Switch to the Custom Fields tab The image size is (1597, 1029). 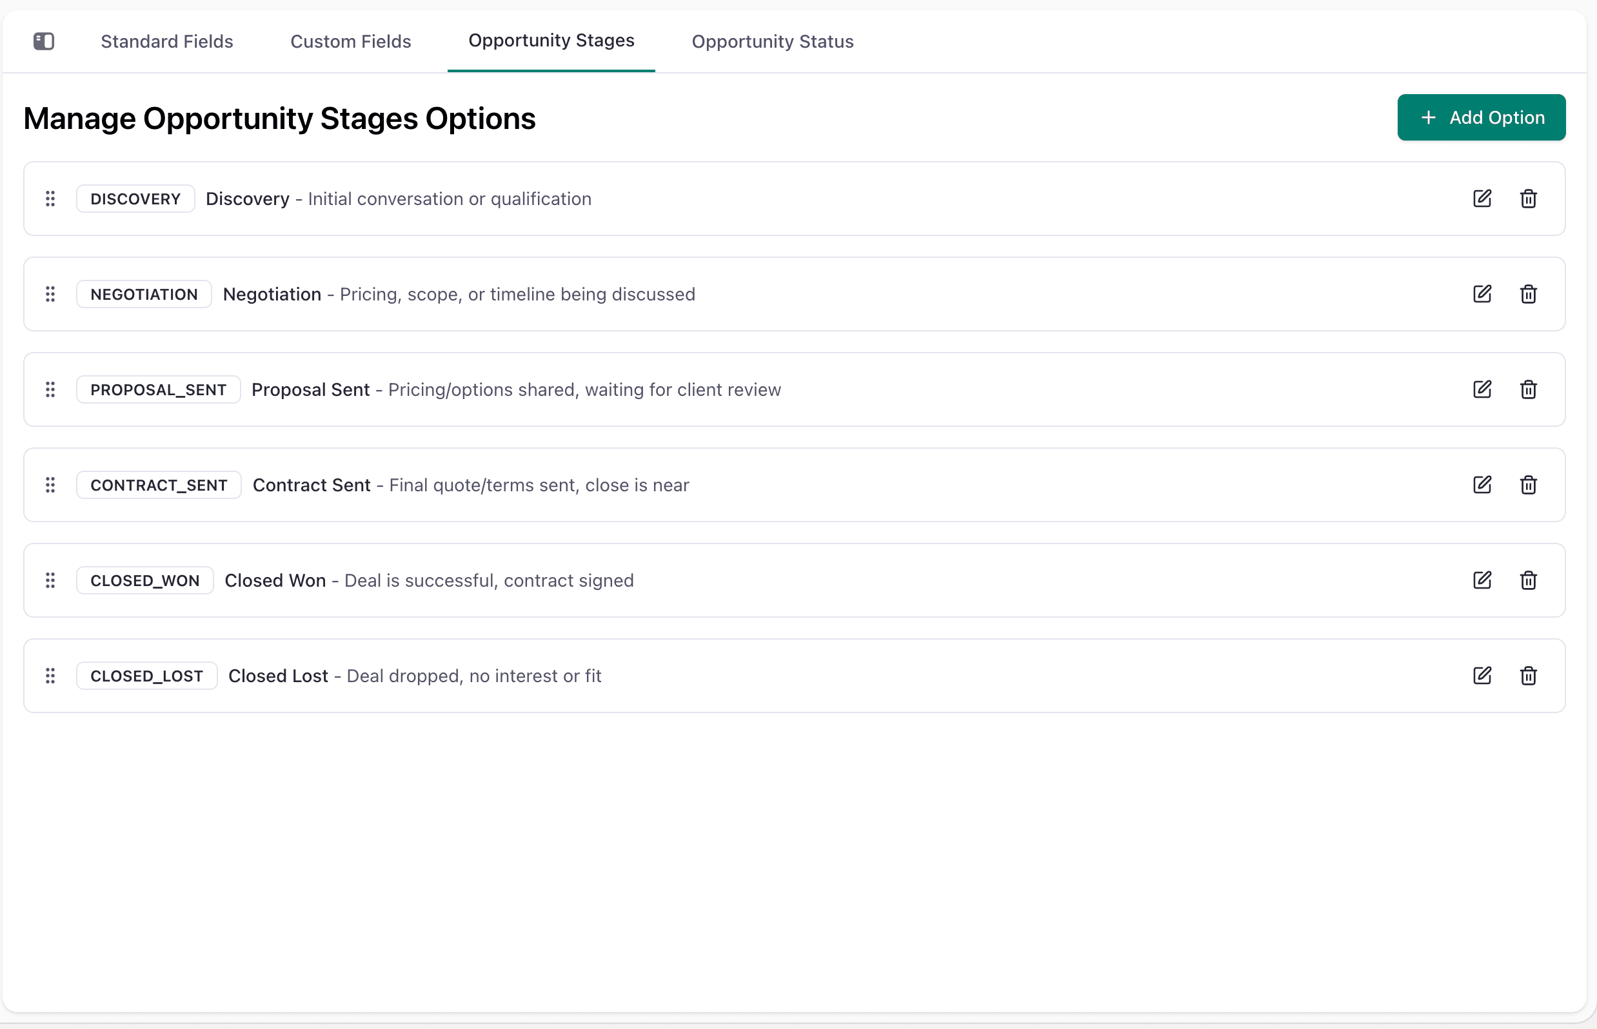351,41
